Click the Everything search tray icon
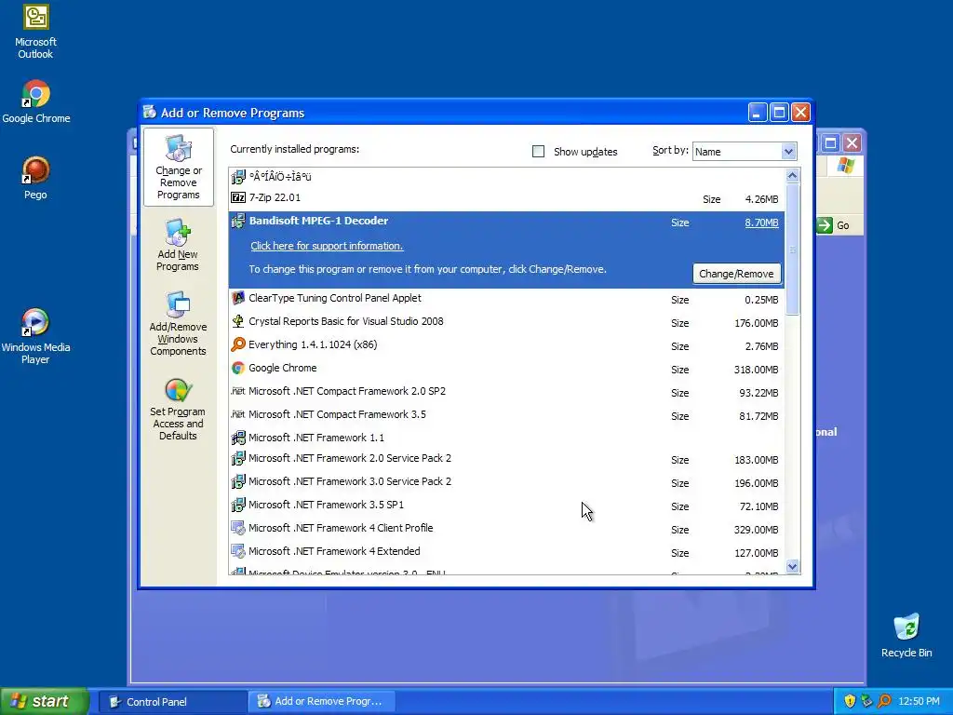This screenshot has height=715, width=953. coord(884,701)
